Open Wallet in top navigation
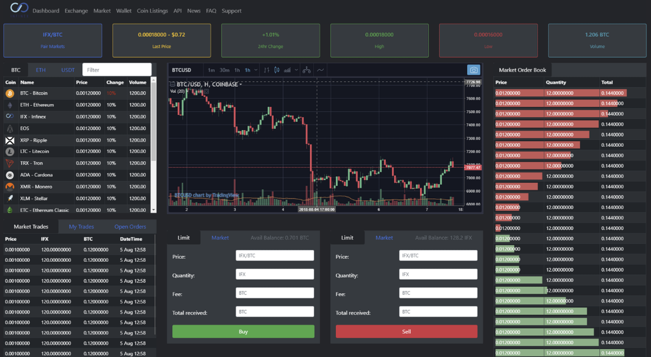Viewport: 651px width, 357px height. coord(124,11)
